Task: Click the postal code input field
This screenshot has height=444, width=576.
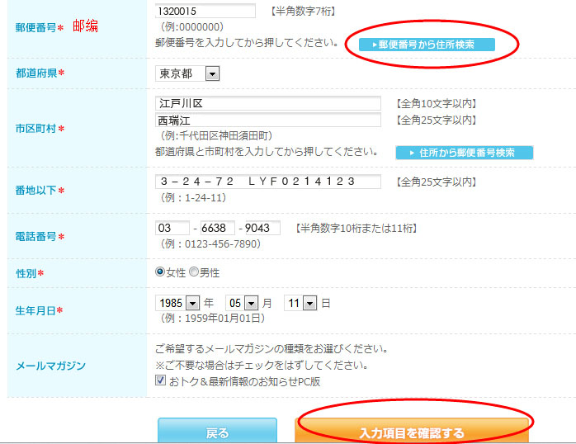Action: click(205, 12)
